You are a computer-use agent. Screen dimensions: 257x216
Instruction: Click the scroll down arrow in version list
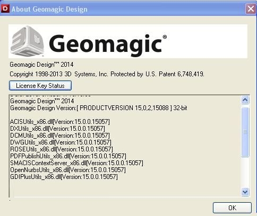click(245, 192)
